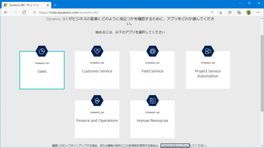
Task: Choose the Human Resources app text
Action: (x=152, y=121)
